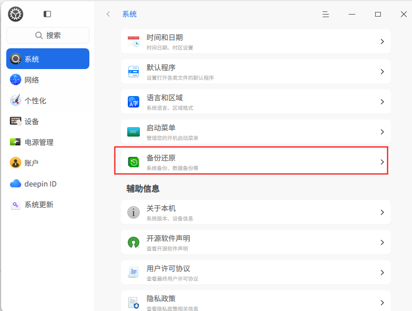Image resolution: width=412 pixels, height=311 pixels.
Task: Click the 设备 keyboard icon
Action: click(x=16, y=121)
